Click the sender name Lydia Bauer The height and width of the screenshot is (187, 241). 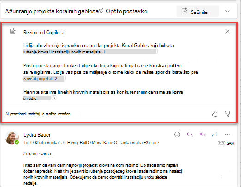[37, 135]
